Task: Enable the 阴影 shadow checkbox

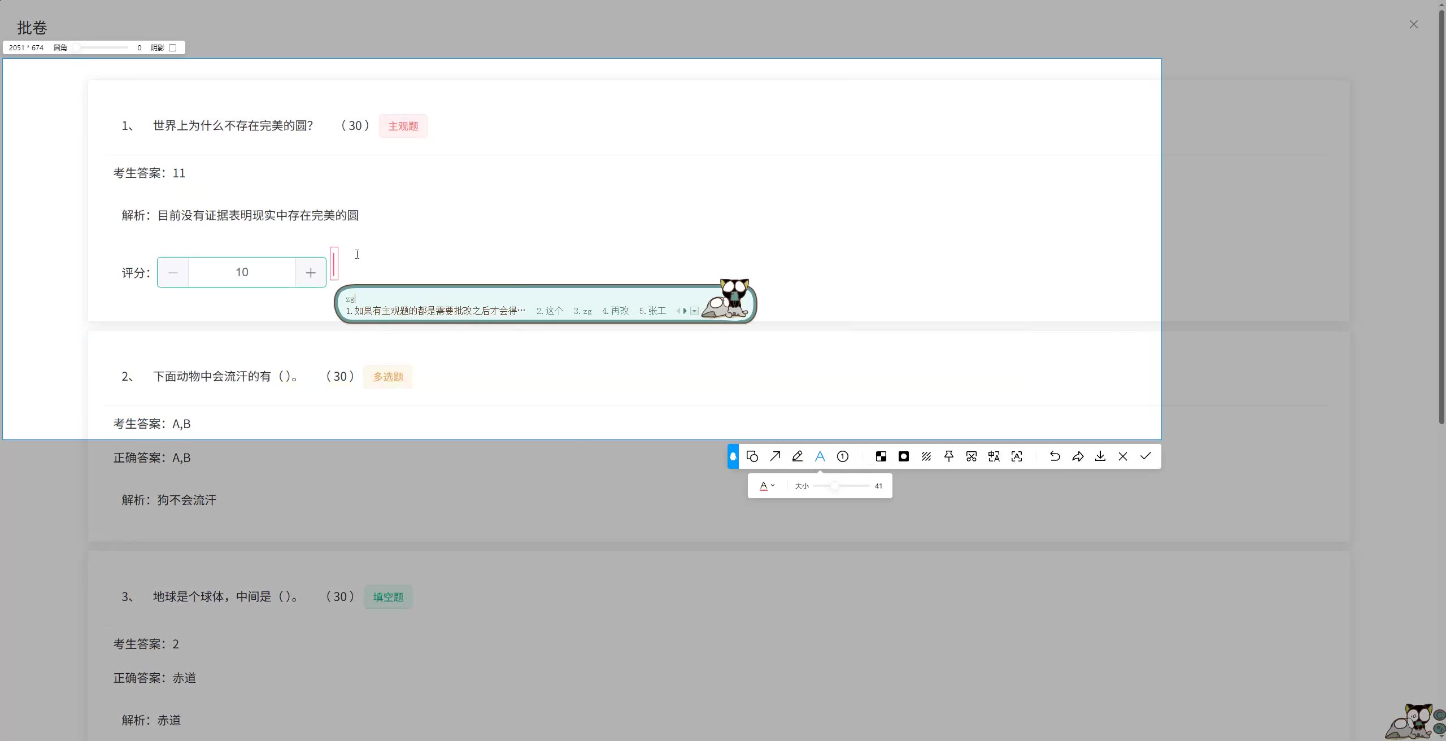Action: [173, 47]
